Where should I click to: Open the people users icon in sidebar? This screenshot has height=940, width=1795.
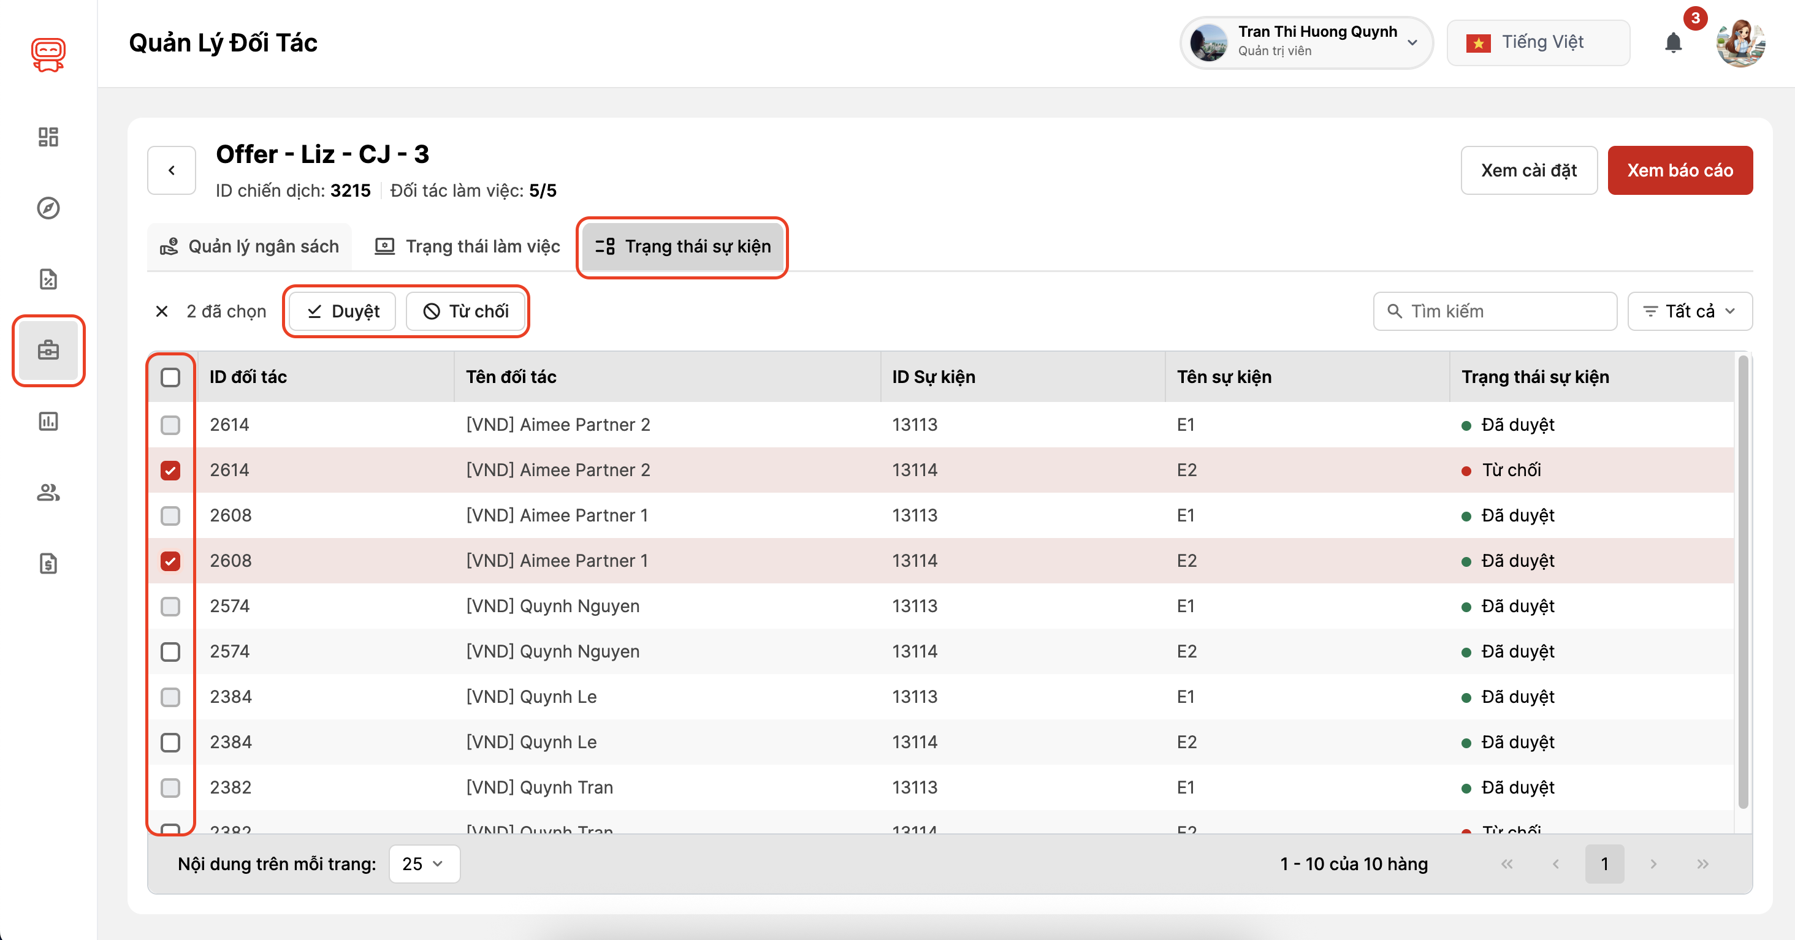click(x=48, y=492)
